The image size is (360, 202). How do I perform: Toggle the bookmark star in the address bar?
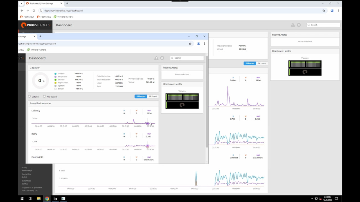[324, 10]
